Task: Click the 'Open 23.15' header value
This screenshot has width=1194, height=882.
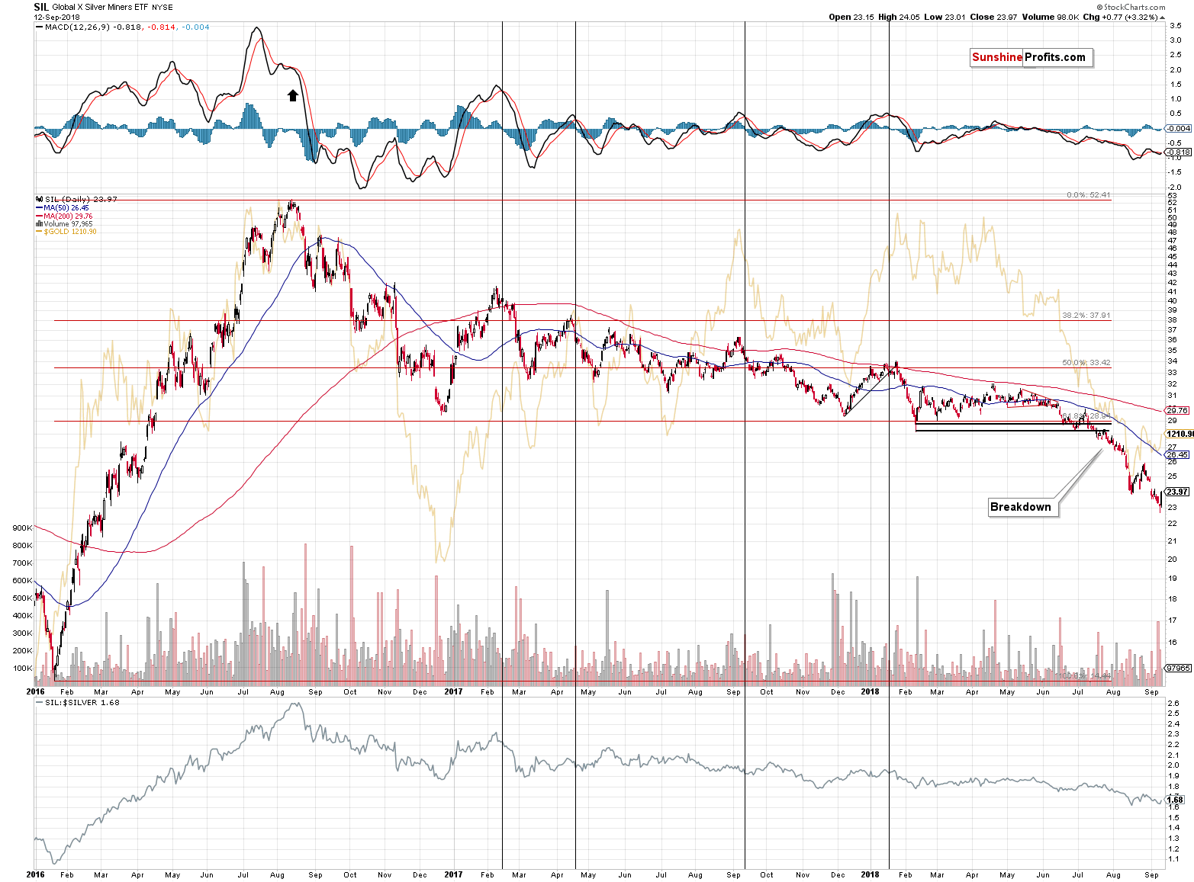Action: point(851,17)
